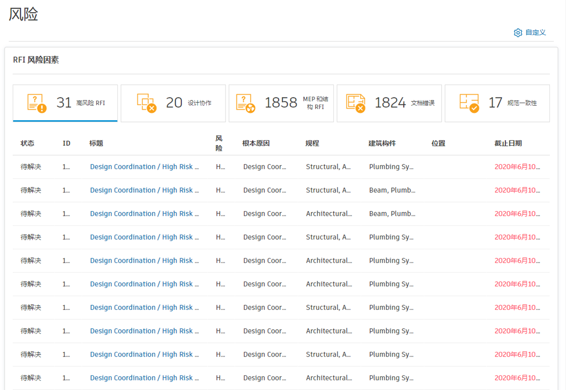Image resolution: width=566 pixels, height=390 pixels.
Task: Click the MEP 和结构 RFI fan icon
Action: (x=245, y=103)
